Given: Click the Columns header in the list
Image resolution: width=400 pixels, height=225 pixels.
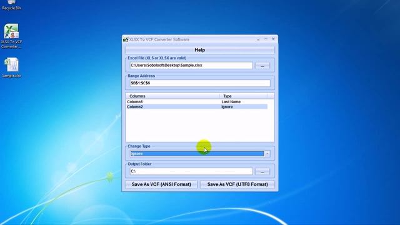Looking at the screenshot, I should point(172,96).
